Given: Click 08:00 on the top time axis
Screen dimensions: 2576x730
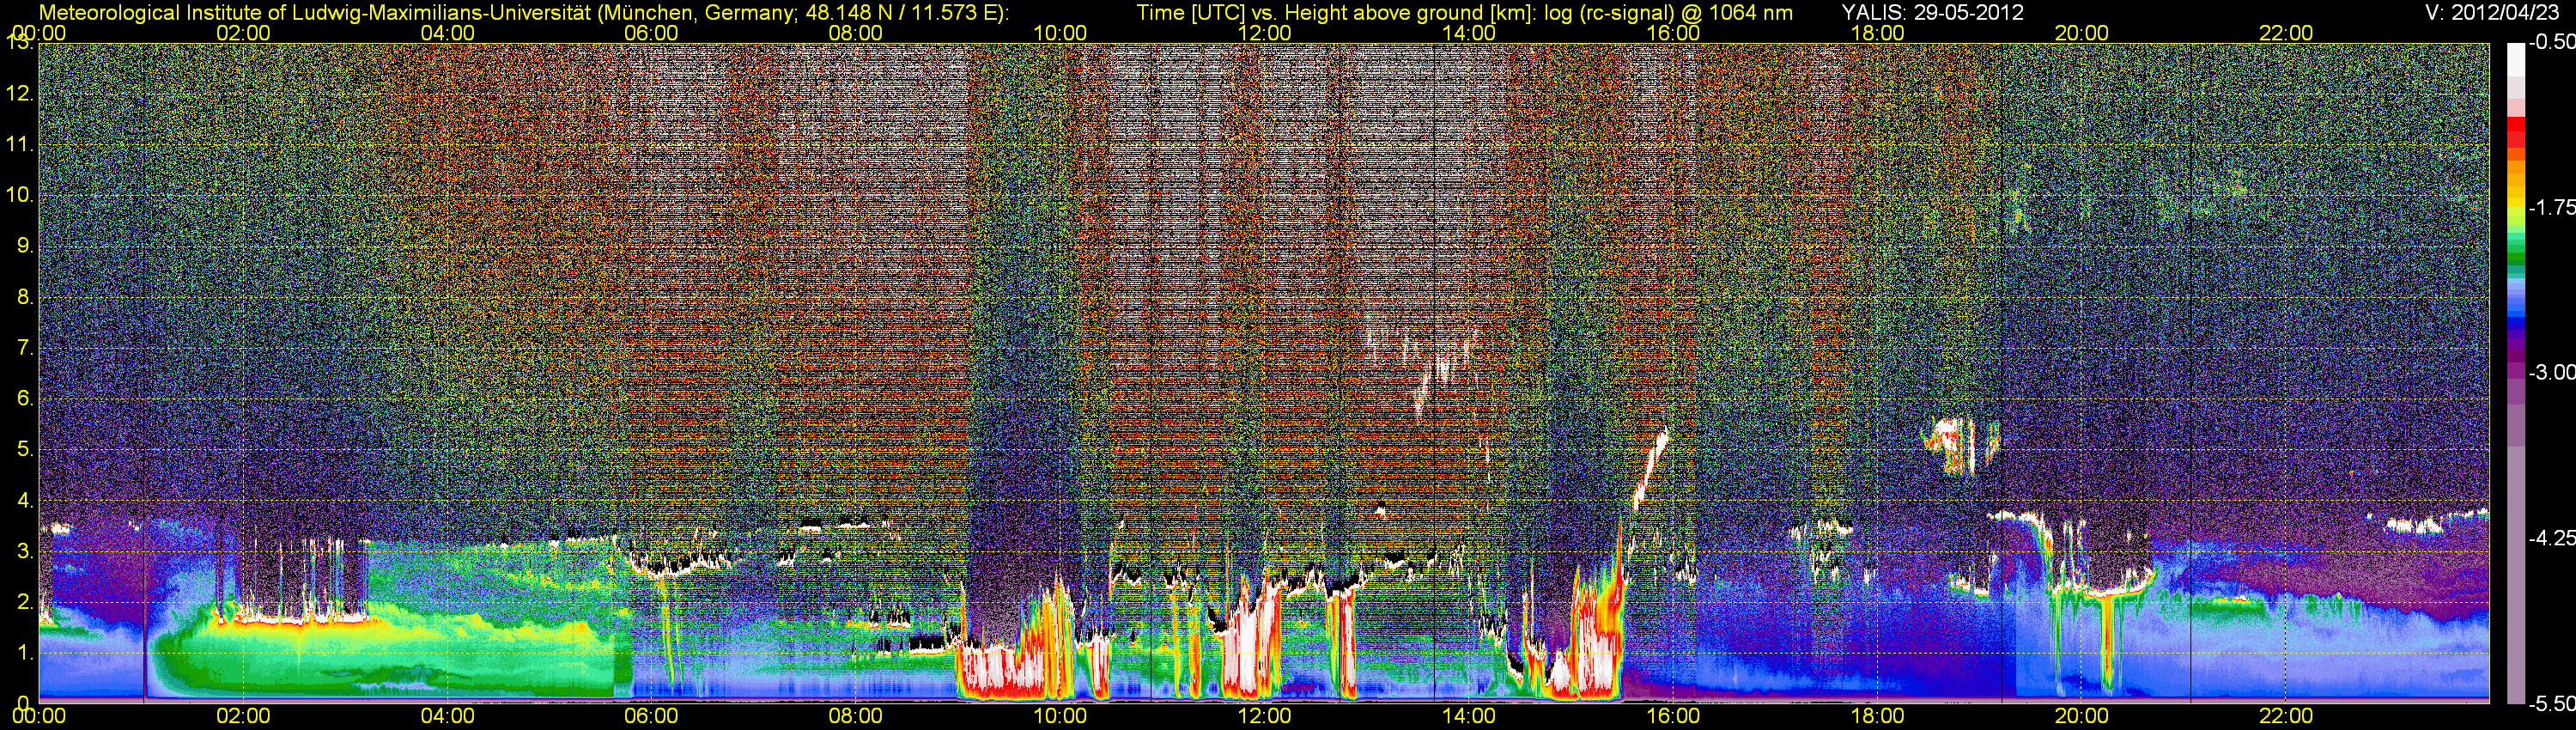Looking at the screenshot, I should pos(856,33).
